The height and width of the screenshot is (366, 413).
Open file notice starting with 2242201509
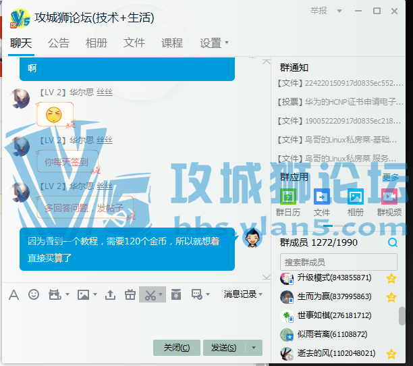(340, 83)
